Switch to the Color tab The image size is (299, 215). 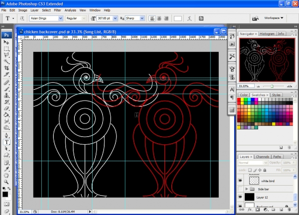[x=244, y=95]
